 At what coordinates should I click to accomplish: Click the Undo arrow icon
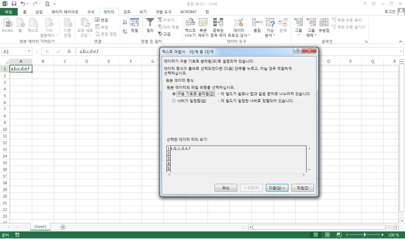pos(22,4)
